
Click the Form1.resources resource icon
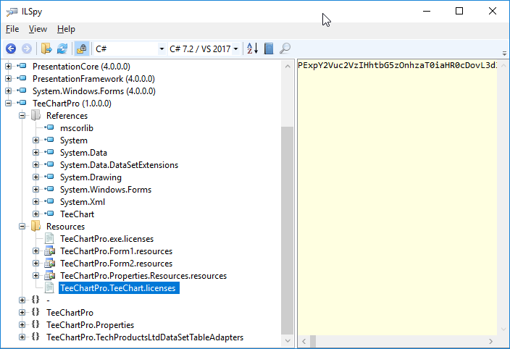coord(50,251)
